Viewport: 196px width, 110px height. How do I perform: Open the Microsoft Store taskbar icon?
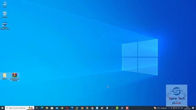click(52, 108)
